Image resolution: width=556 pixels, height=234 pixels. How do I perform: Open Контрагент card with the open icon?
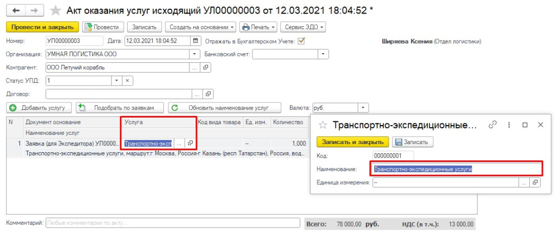click(205, 68)
